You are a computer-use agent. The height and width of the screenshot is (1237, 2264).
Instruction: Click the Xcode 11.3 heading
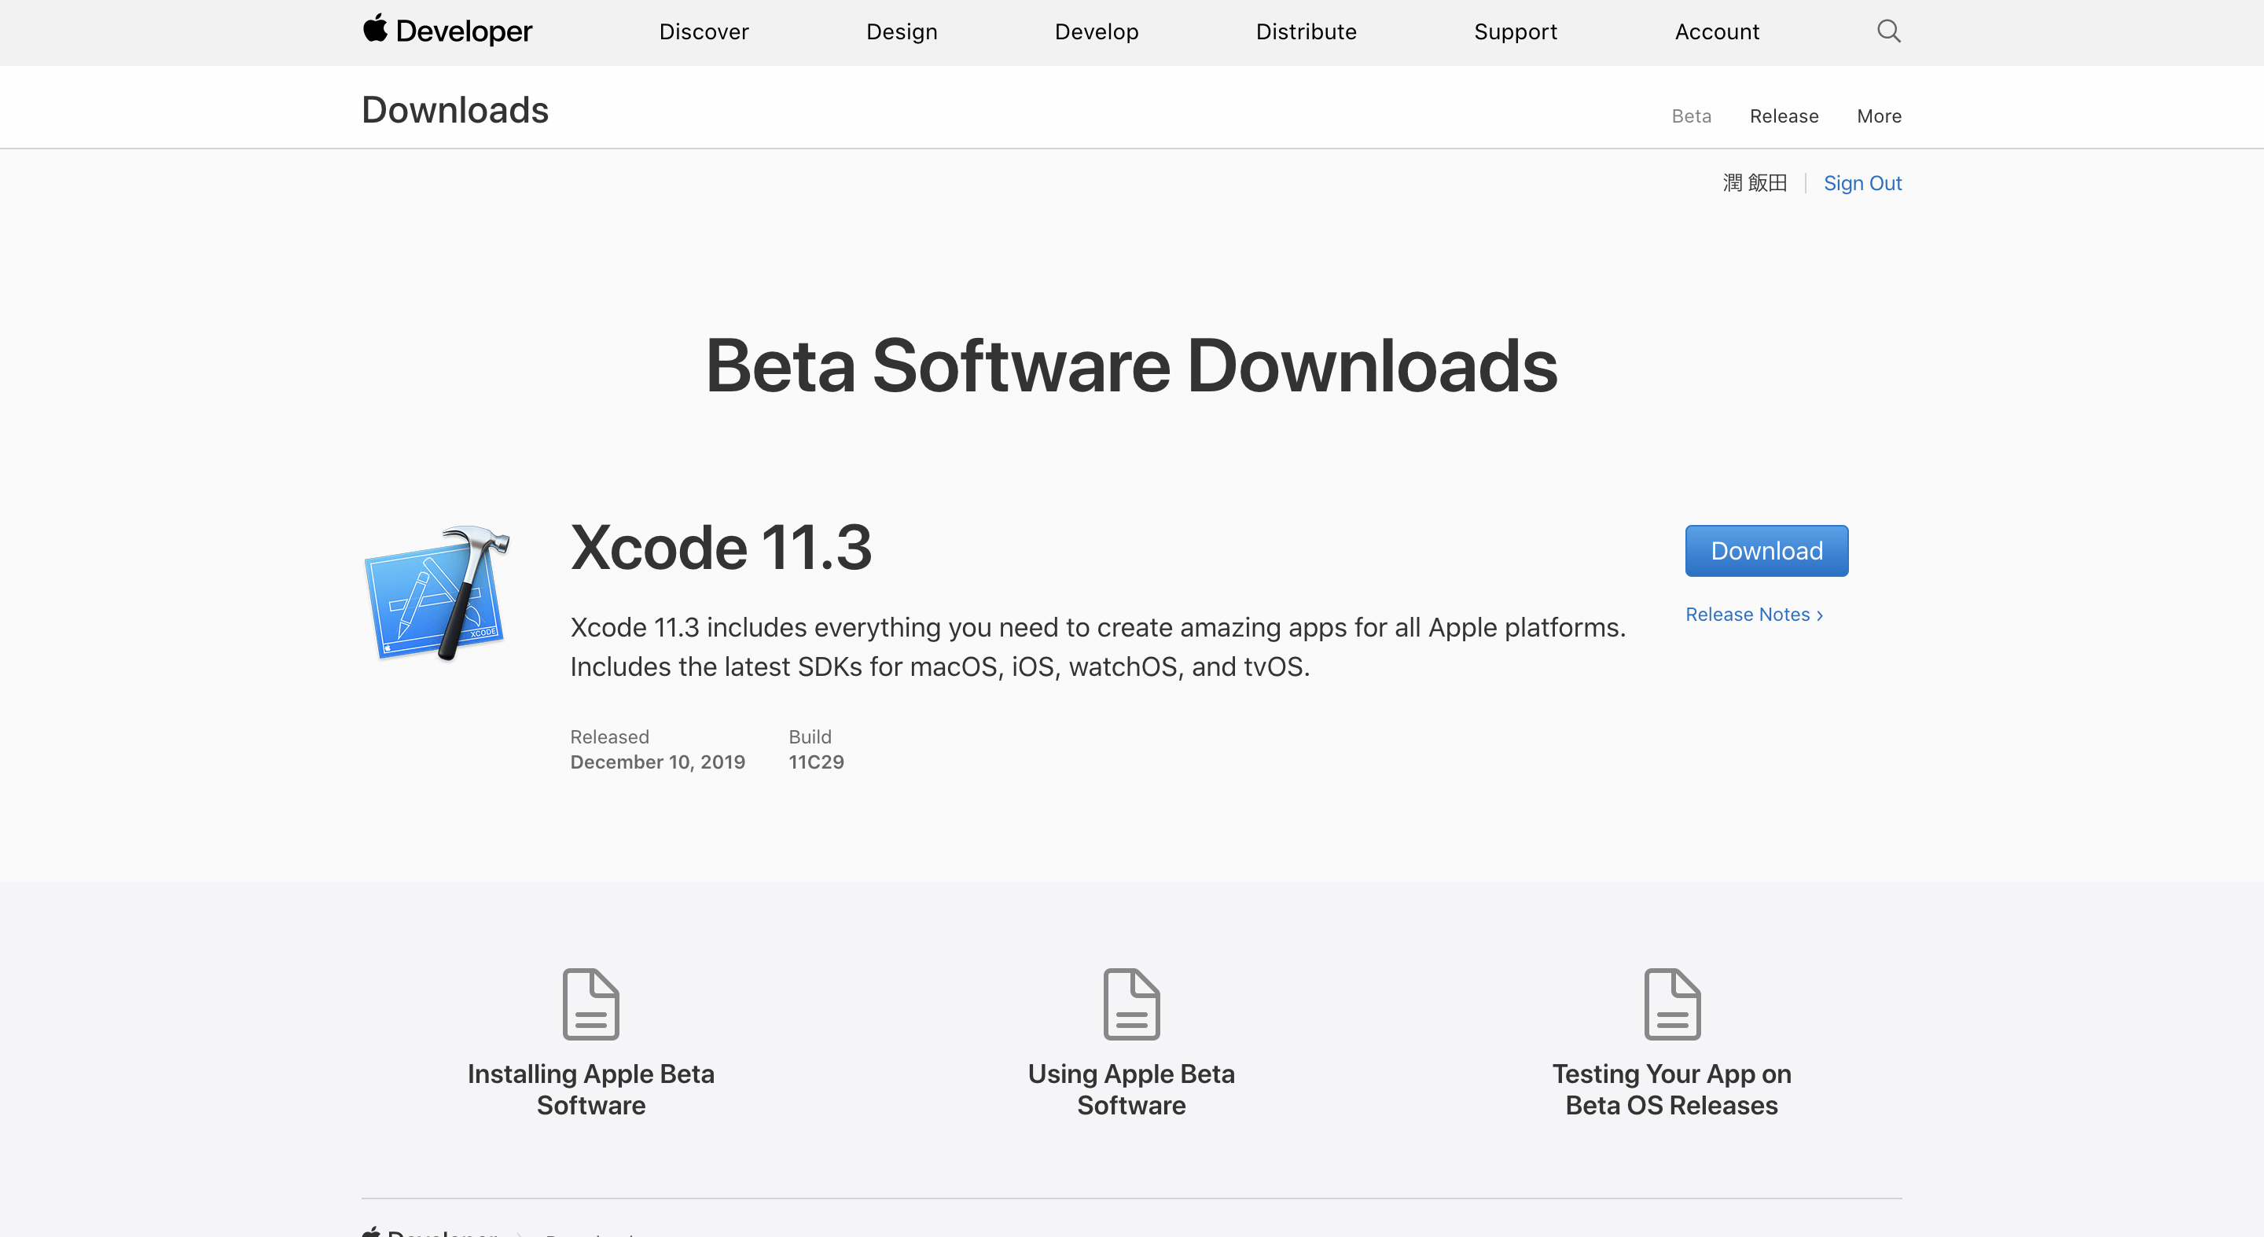click(x=721, y=547)
